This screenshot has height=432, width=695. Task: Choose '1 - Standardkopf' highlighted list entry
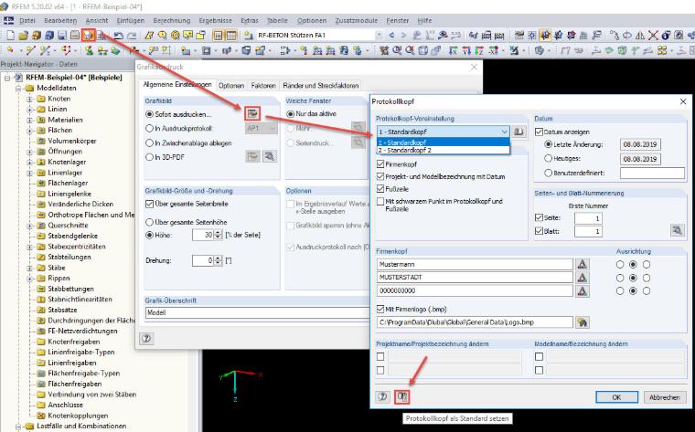(x=444, y=142)
